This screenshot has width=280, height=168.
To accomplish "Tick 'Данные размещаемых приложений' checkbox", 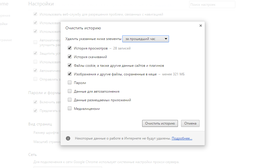I will tap(70, 100).
